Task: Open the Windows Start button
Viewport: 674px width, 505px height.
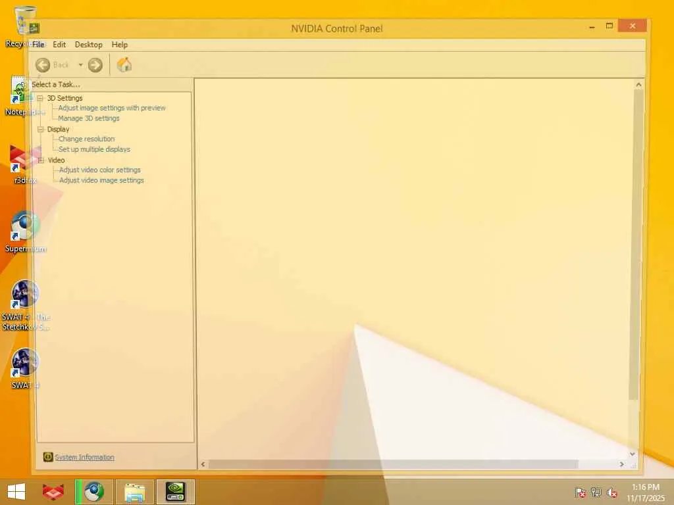Action: [16, 492]
